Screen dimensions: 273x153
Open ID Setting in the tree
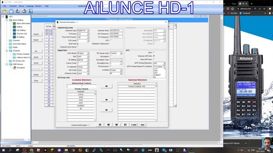click(20, 37)
